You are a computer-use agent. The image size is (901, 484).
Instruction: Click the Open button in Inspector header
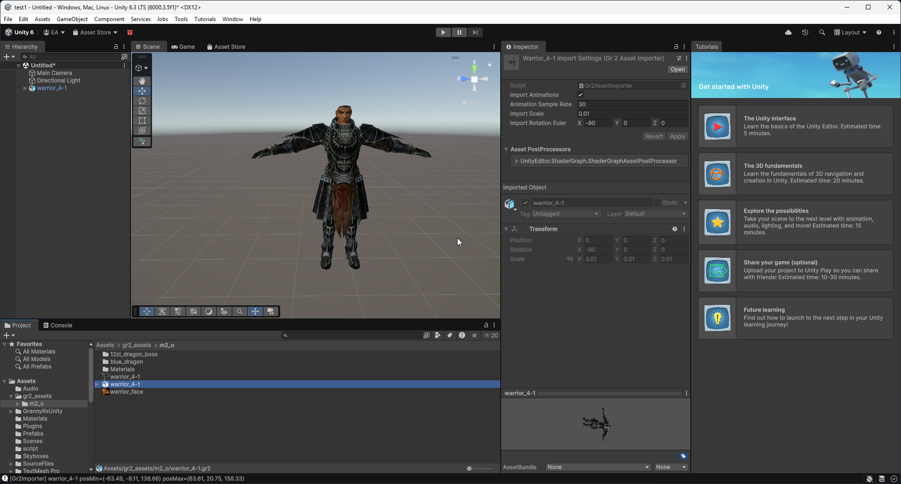pyautogui.click(x=678, y=69)
